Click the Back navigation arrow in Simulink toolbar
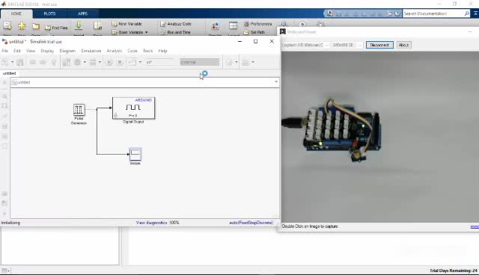The width and height of the screenshot is (479, 275). point(33,62)
